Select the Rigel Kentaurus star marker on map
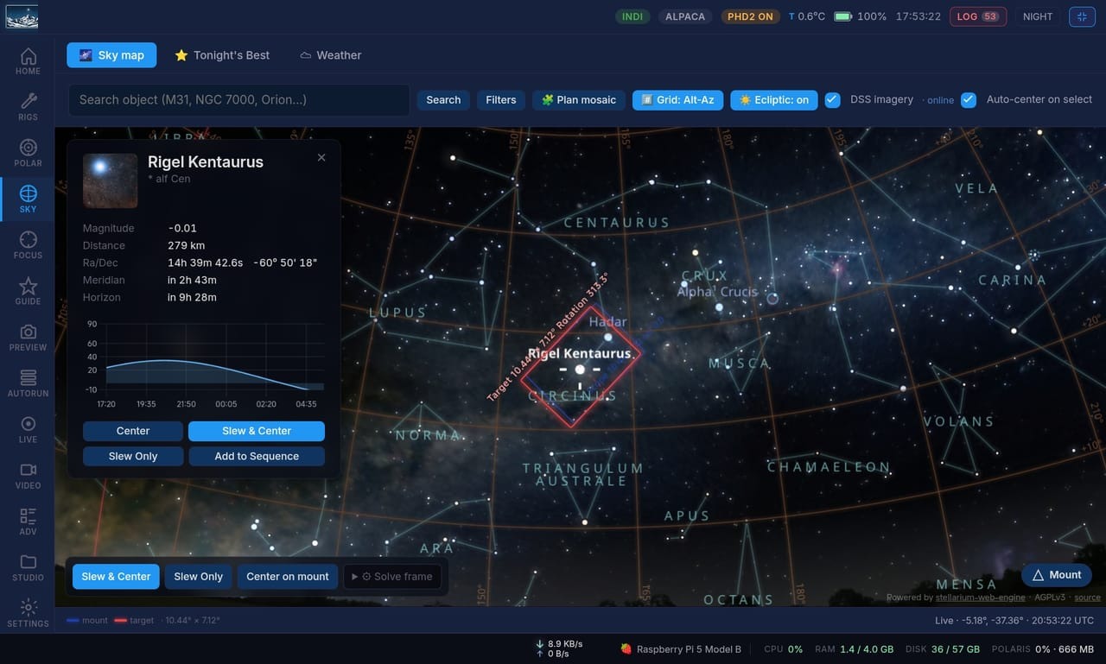The width and height of the screenshot is (1106, 664). click(580, 370)
